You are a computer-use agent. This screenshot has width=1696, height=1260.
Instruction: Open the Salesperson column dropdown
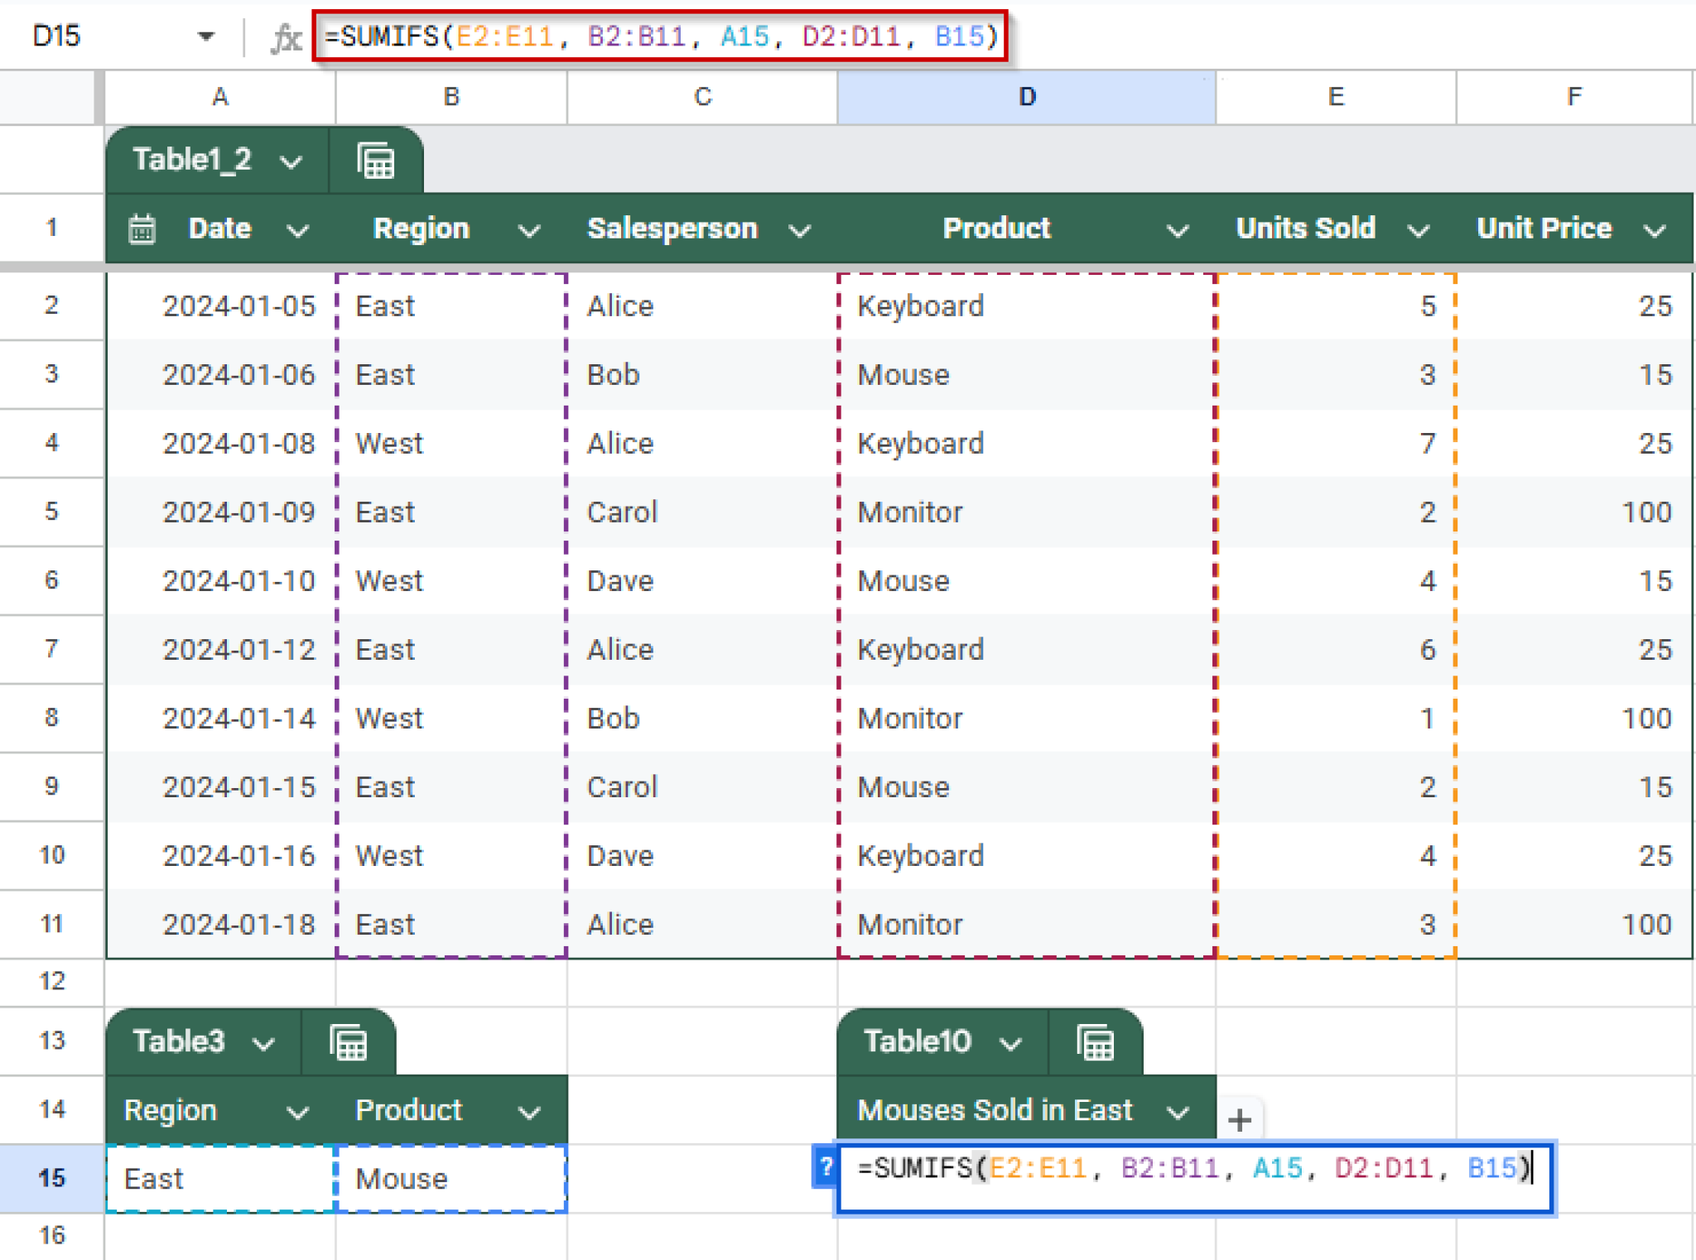[800, 229]
